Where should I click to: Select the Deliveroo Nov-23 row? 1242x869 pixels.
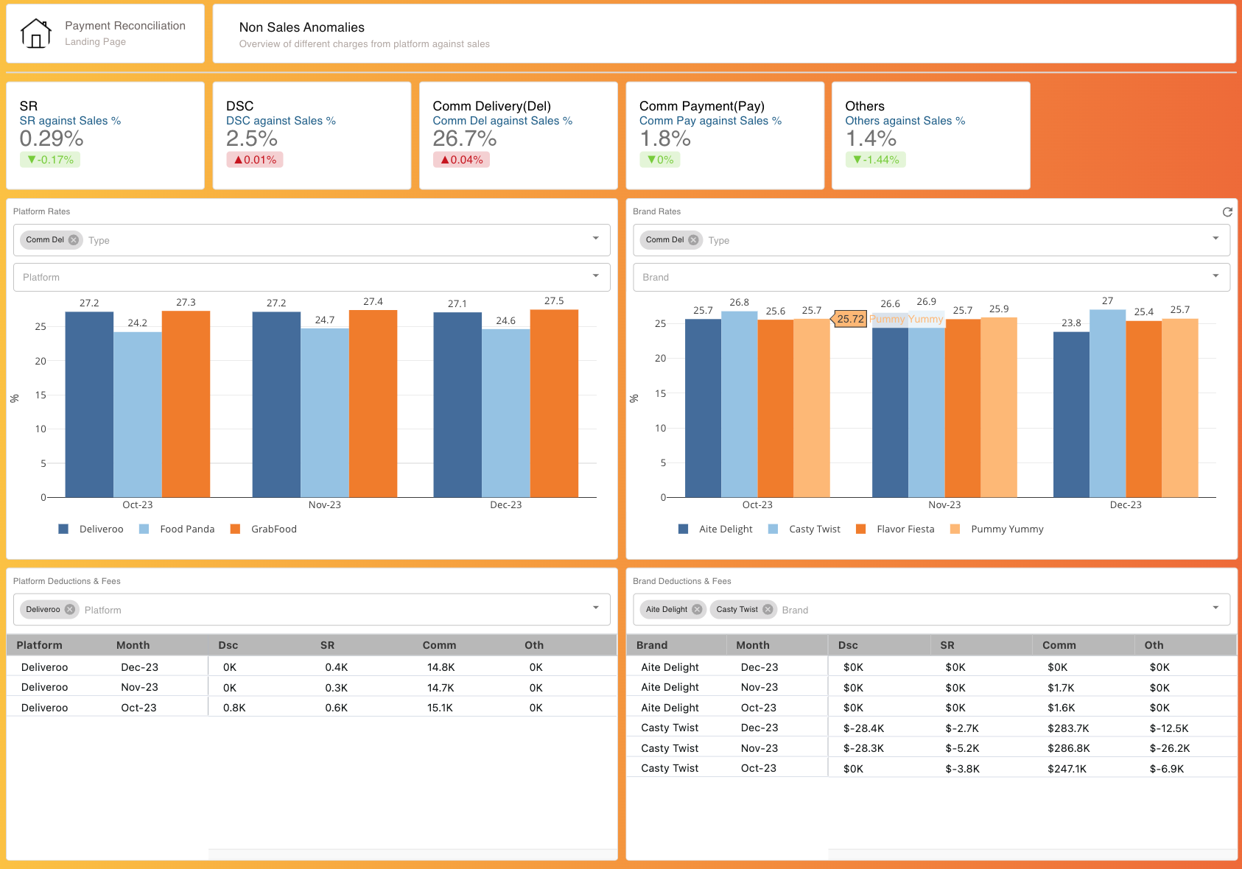click(x=312, y=687)
